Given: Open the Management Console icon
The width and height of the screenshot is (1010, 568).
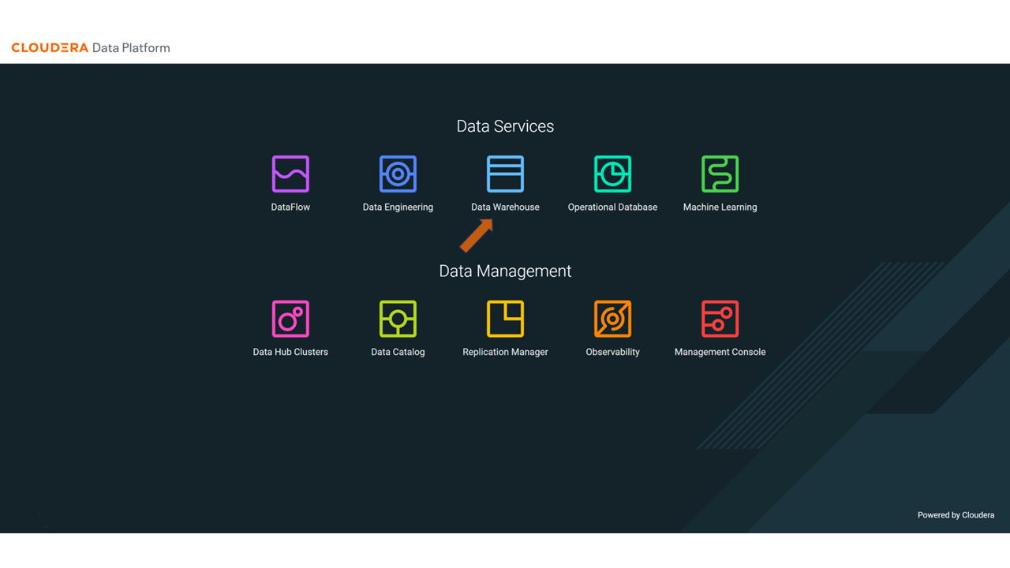Looking at the screenshot, I should (x=720, y=319).
